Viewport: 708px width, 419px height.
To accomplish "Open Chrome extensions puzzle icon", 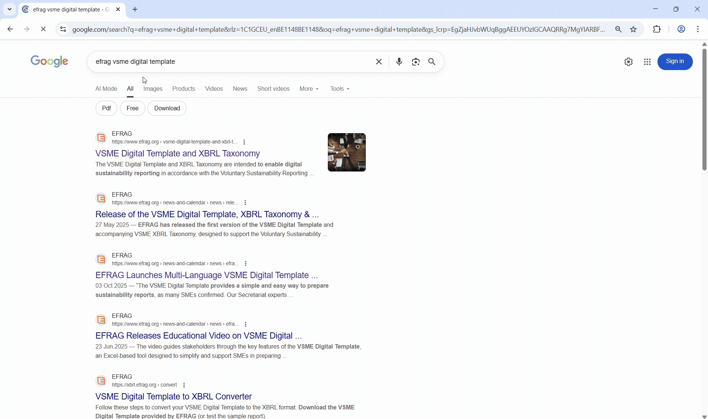I will coord(657,29).
